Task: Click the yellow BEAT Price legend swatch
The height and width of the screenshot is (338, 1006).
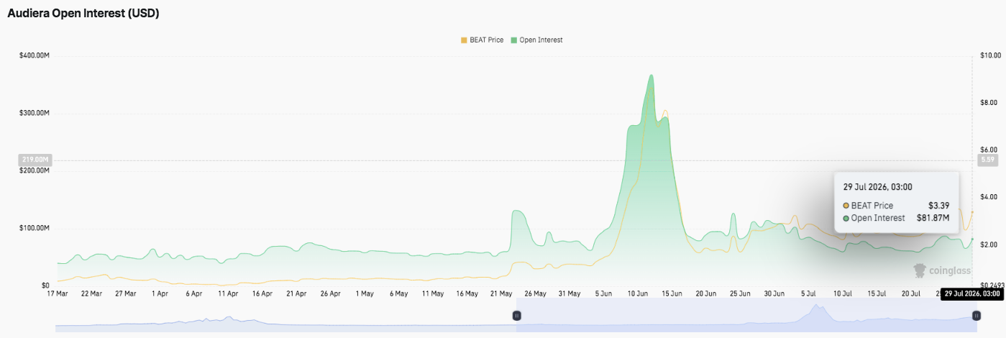Action: [x=464, y=40]
